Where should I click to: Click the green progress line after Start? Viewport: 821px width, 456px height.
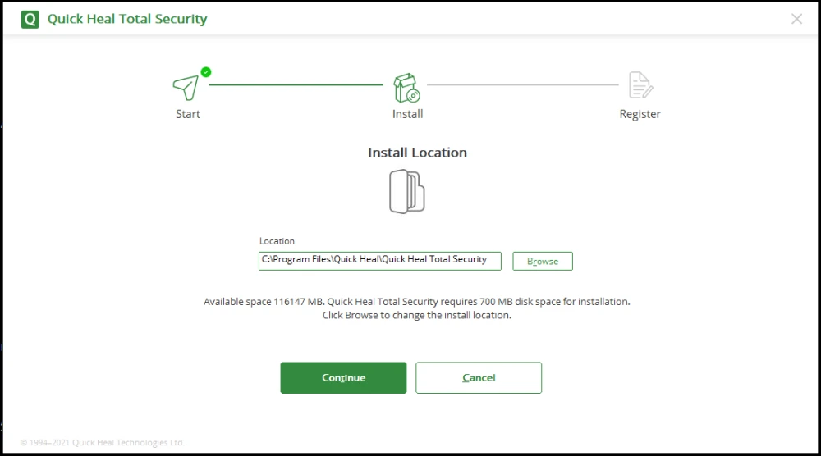[296, 84]
